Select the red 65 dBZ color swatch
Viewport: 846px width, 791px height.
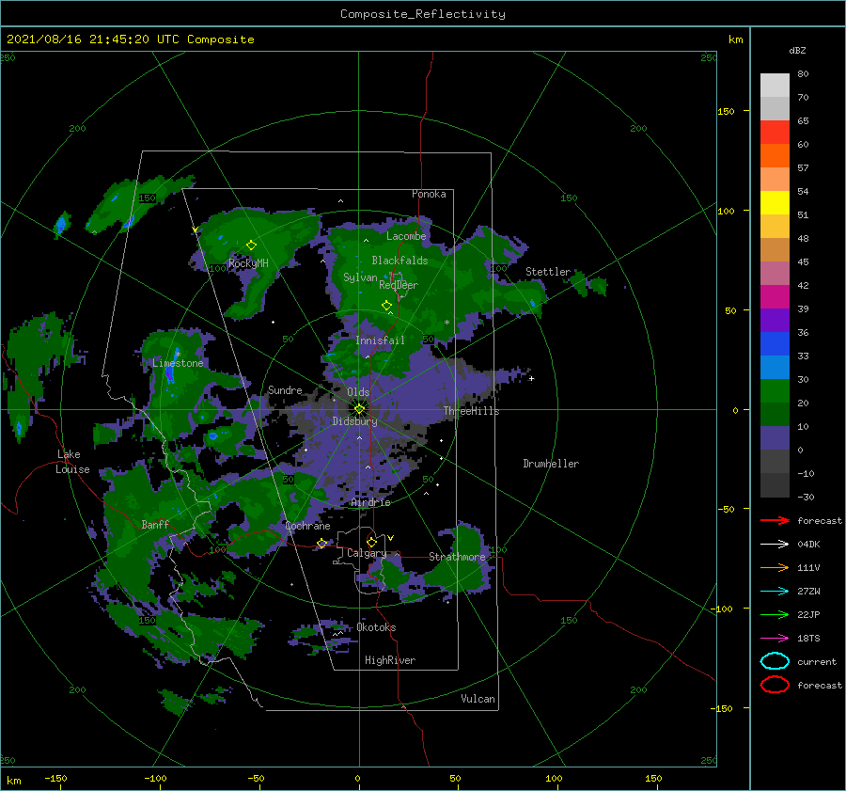[x=775, y=132]
